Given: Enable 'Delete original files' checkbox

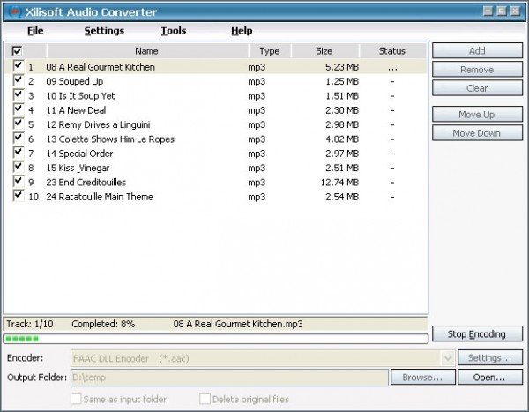Looking at the screenshot, I should [205, 399].
